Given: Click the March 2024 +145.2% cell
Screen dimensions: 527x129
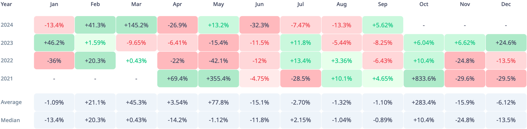Looking at the screenshot, I should [136, 25].
